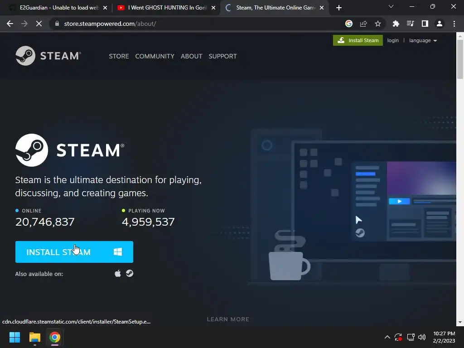Click the Apple macOS download icon

tap(118, 273)
